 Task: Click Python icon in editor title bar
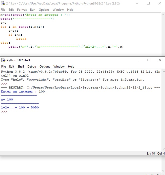click(3, 3)
